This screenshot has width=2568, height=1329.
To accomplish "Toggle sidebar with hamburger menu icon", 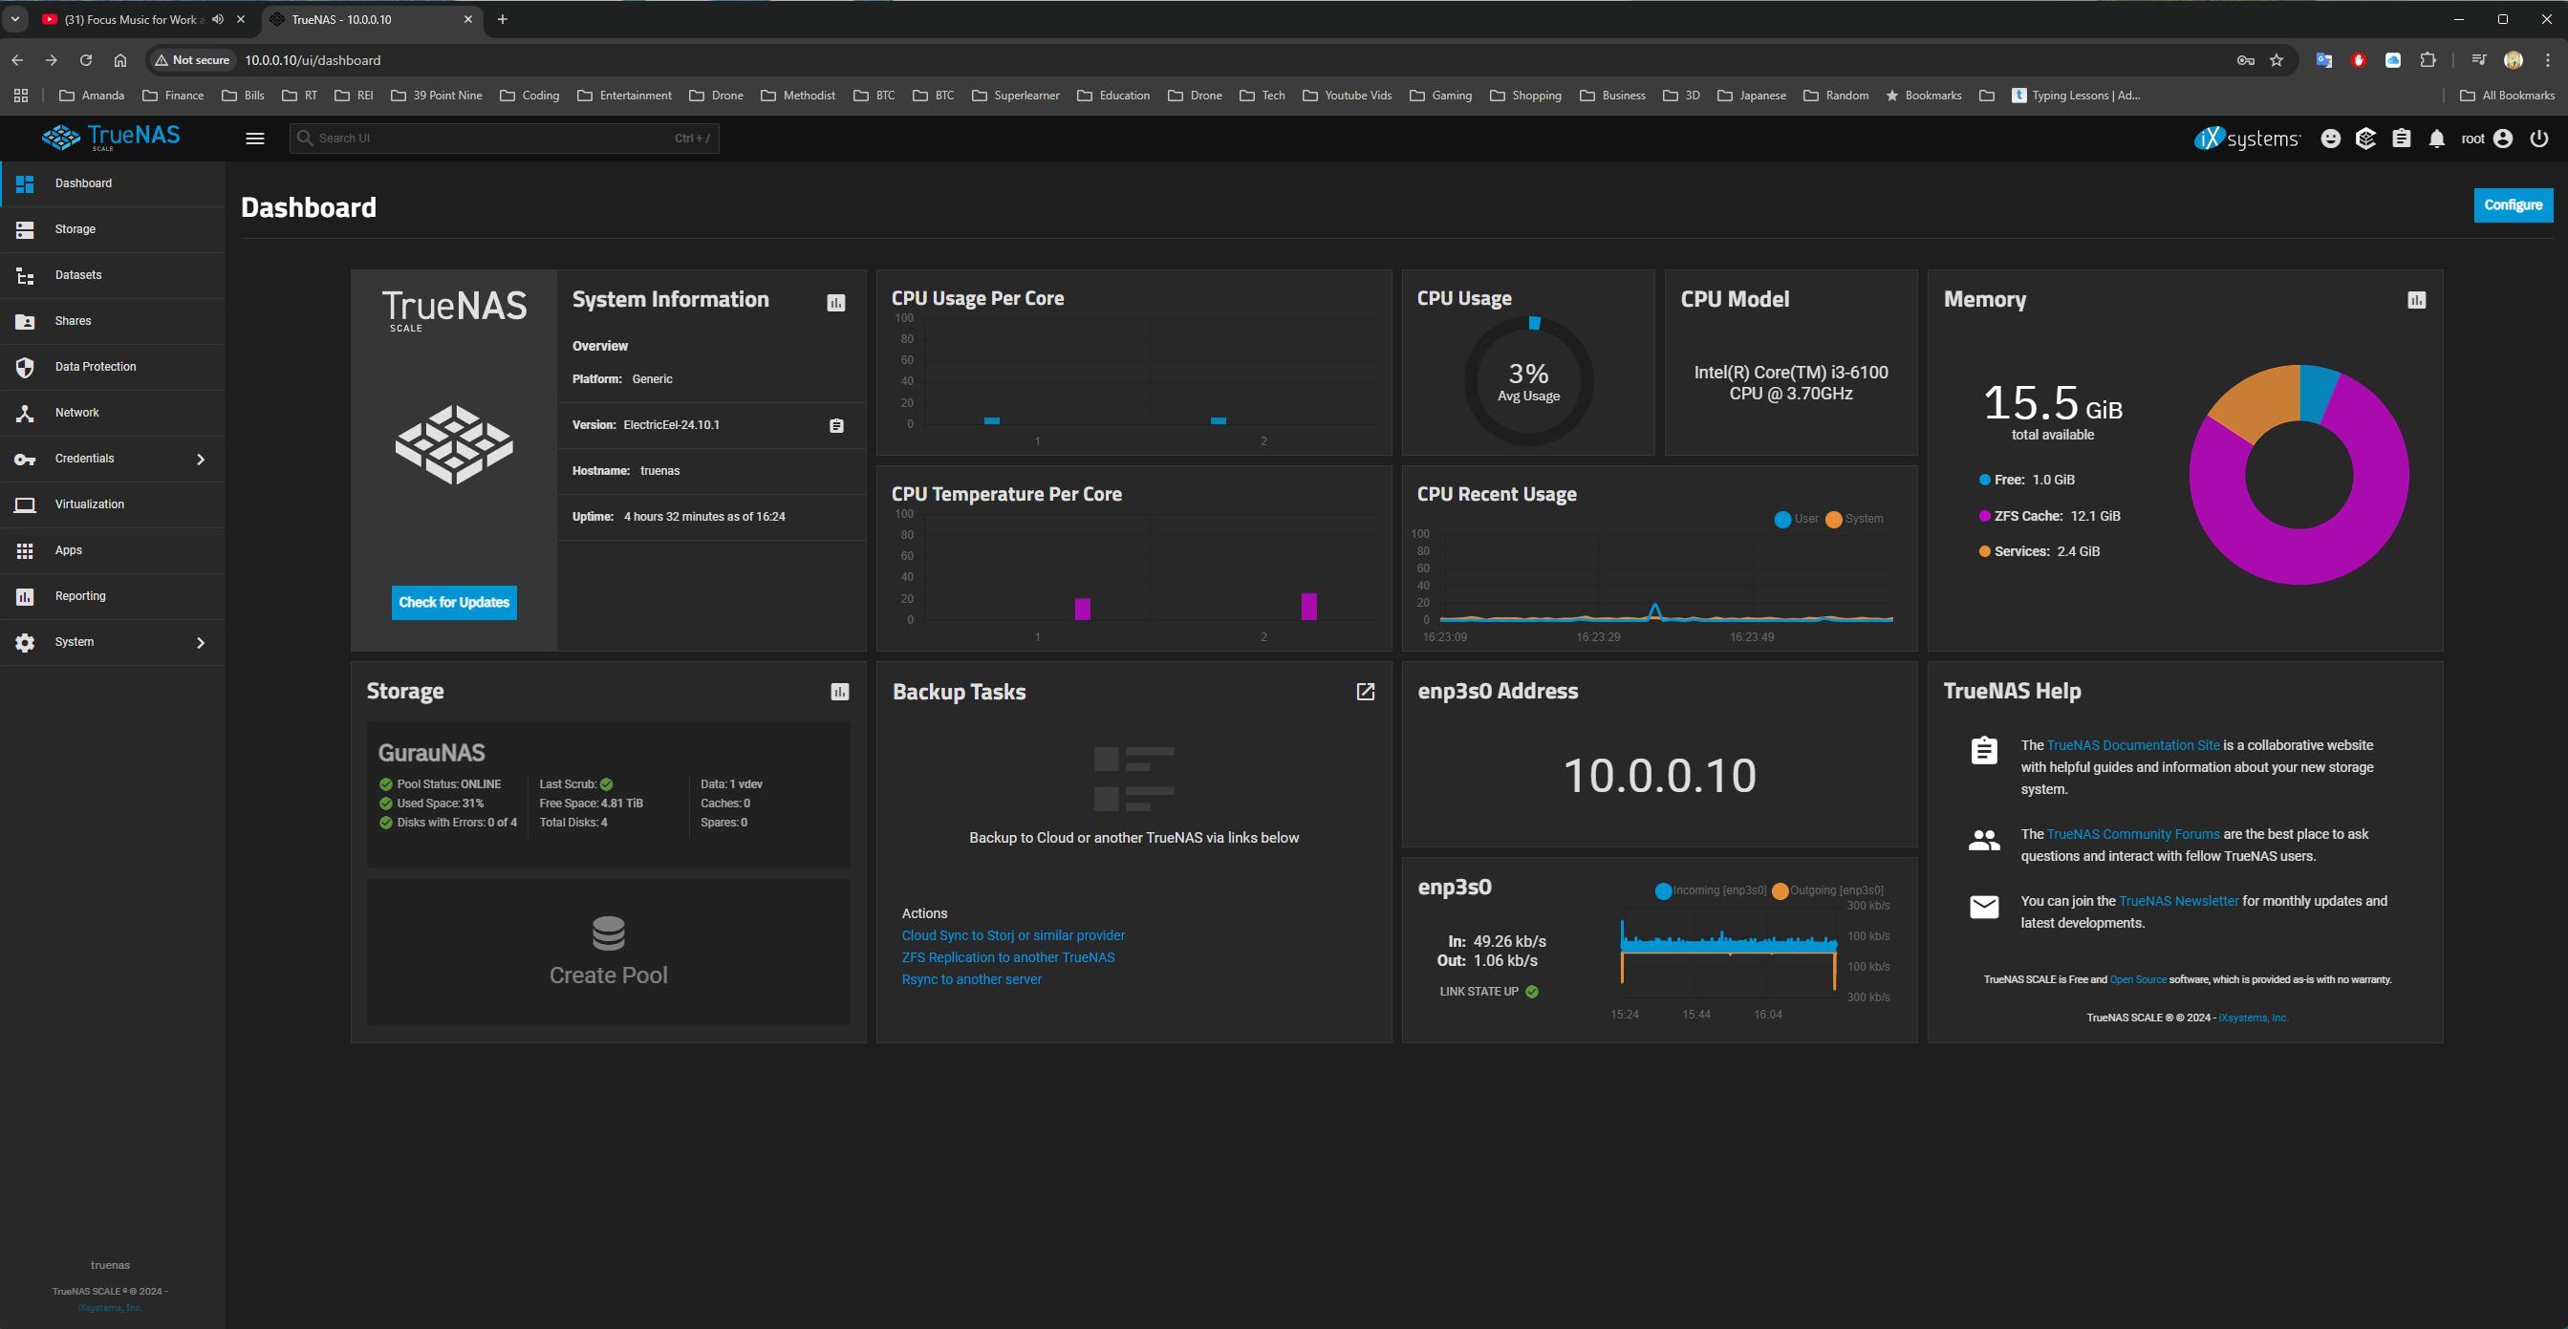I will [x=255, y=139].
